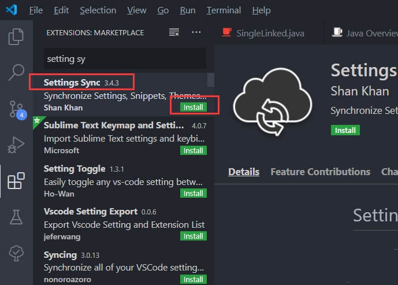Open the Run and Debug view

pyautogui.click(x=16, y=145)
